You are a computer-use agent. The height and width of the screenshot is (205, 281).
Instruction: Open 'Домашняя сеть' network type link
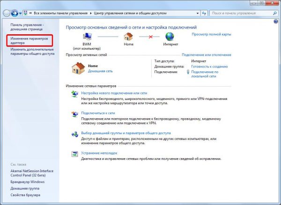point(100,71)
